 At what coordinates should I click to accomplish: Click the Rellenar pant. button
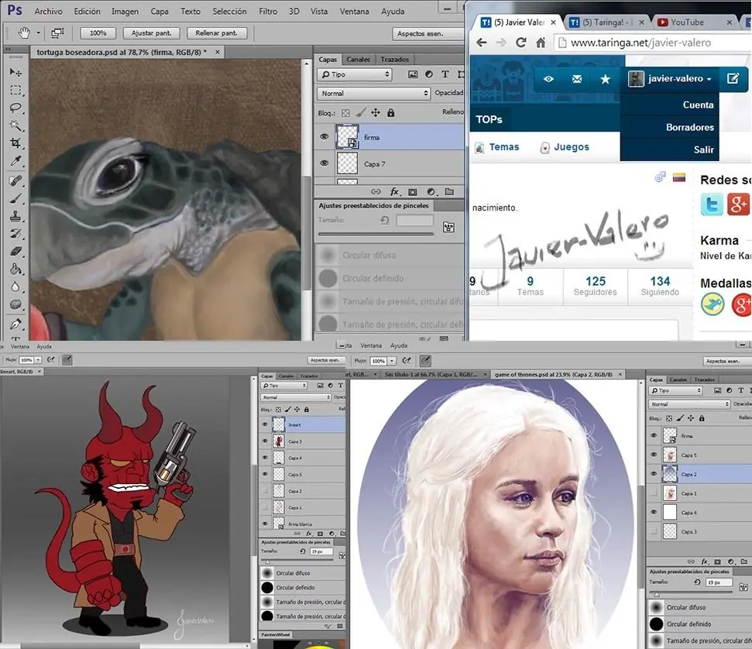click(x=216, y=33)
